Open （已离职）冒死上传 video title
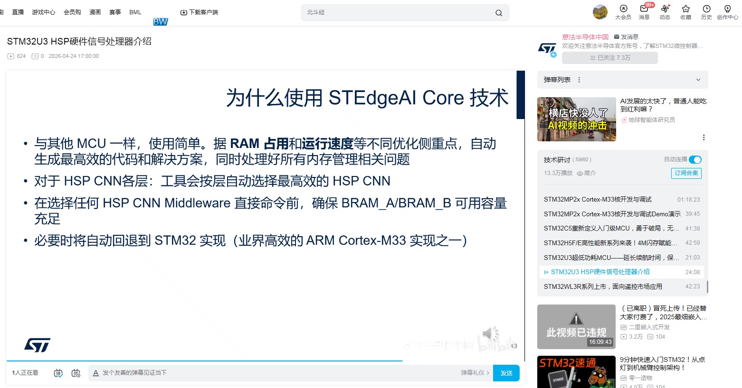This screenshot has width=742, height=388. click(x=664, y=313)
